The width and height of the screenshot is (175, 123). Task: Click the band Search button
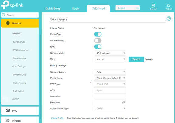136,59
